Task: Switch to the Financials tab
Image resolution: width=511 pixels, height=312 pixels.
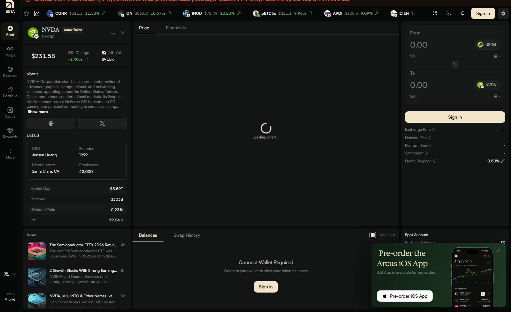Action: pyautogui.click(x=176, y=28)
